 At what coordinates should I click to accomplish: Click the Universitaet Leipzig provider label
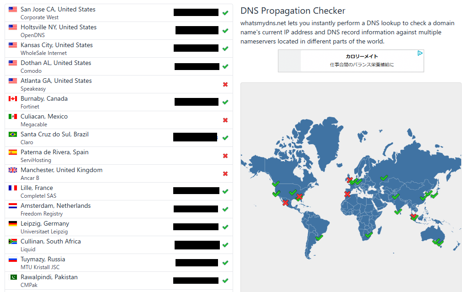(x=44, y=232)
